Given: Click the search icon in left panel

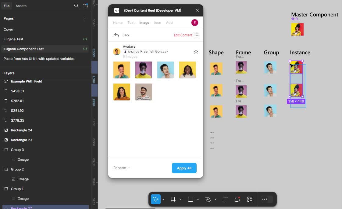Looking at the screenshot, I should (x=77, y=6).
